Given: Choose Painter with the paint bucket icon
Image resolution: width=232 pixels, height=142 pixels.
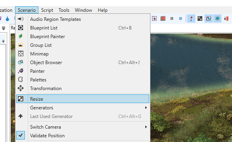Looking at the screenshot, I should [83, 71].
